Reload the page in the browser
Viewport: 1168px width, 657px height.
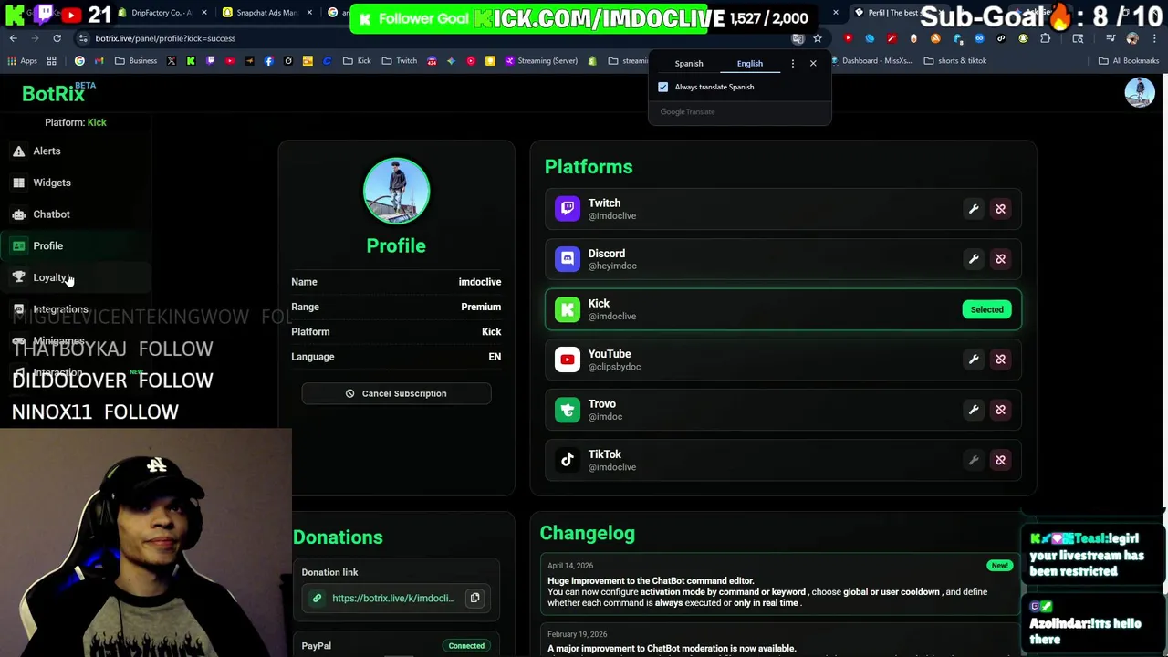pos(57,38)
